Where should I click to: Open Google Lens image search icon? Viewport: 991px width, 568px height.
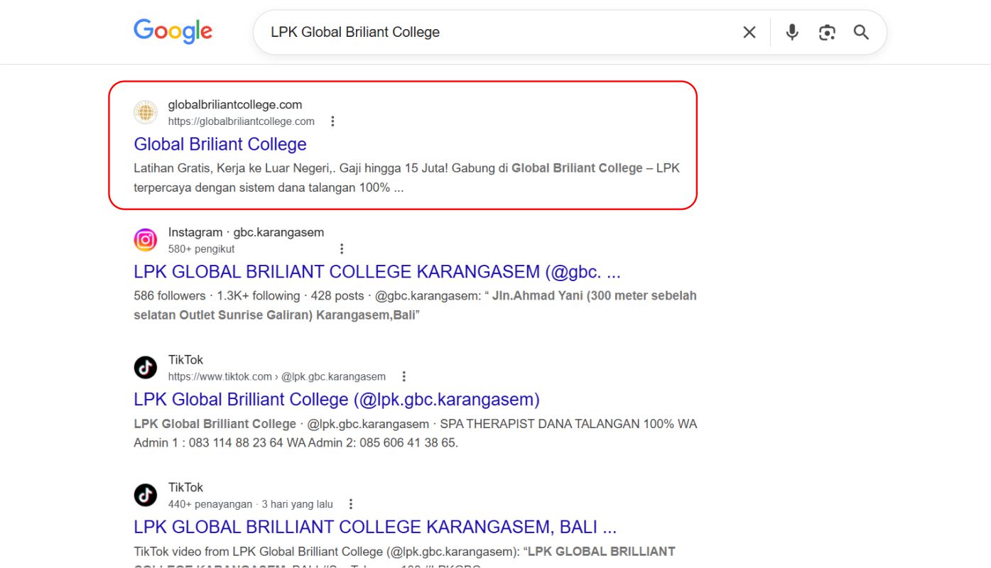click(x=826, y=32)
